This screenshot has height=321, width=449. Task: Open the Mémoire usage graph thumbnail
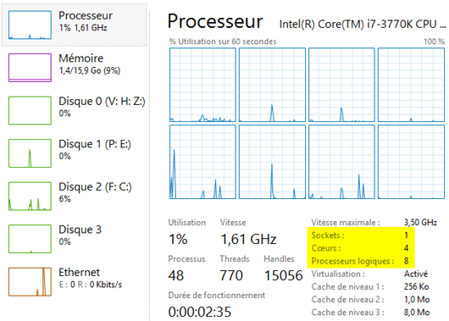pyautogui.click(x=30, y=68)
